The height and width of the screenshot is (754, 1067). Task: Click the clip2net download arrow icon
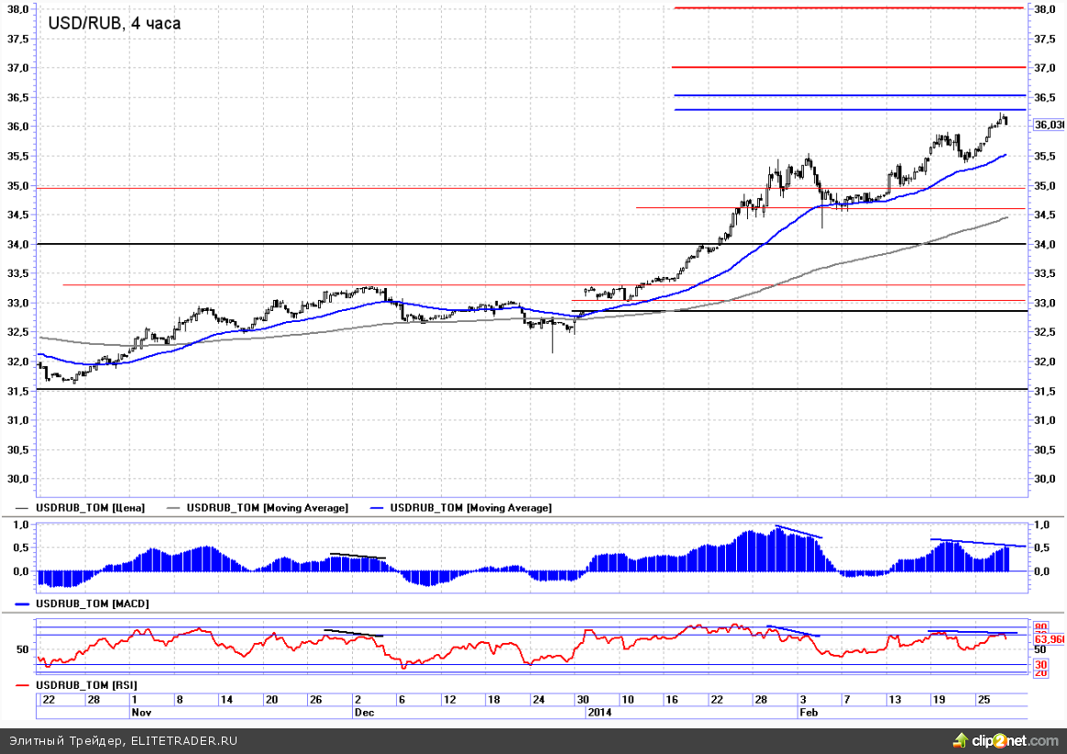click(961, 739)
